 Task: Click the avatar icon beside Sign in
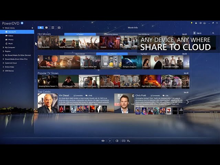point(194,33)
